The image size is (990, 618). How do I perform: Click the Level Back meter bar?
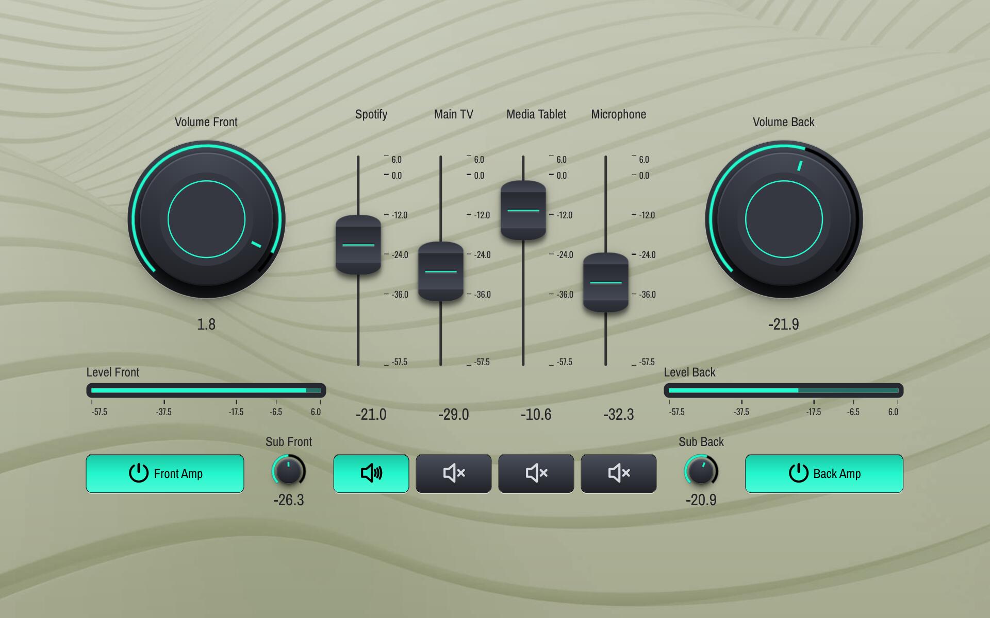point(783,390)
